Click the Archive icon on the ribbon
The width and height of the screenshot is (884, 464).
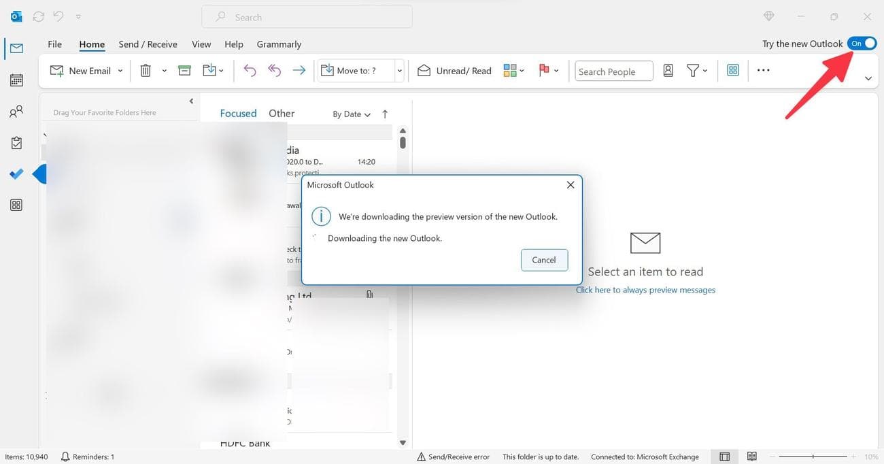pos(184,70)
